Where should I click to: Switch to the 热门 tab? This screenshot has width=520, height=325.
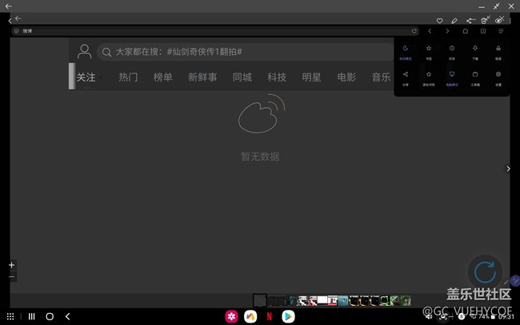tap(128, 77)
